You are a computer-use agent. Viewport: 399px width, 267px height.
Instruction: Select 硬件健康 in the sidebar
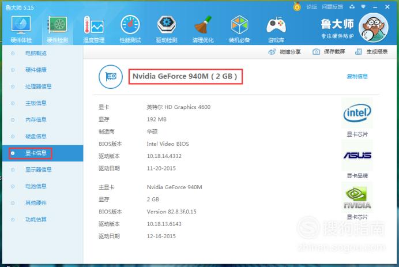point(36,70)
